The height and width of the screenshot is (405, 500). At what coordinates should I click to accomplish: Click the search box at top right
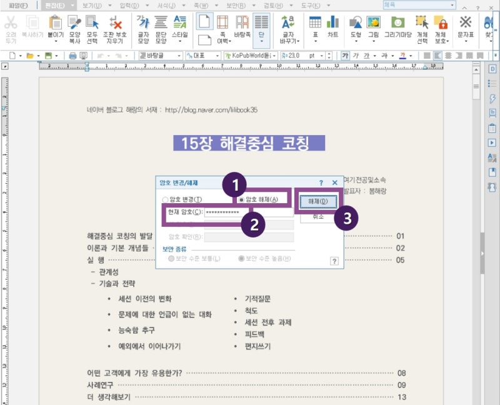coord(419,5)
